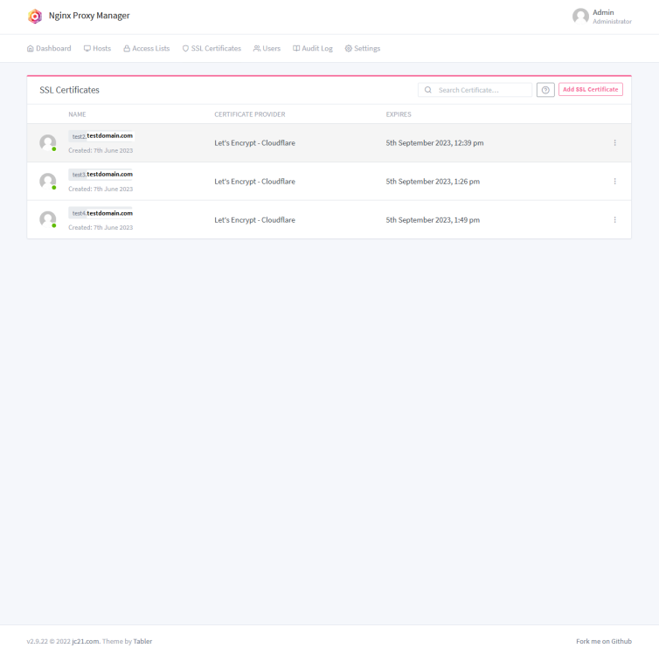
Task: Open the Hosts navigation menu
Action: click(98, 48)
